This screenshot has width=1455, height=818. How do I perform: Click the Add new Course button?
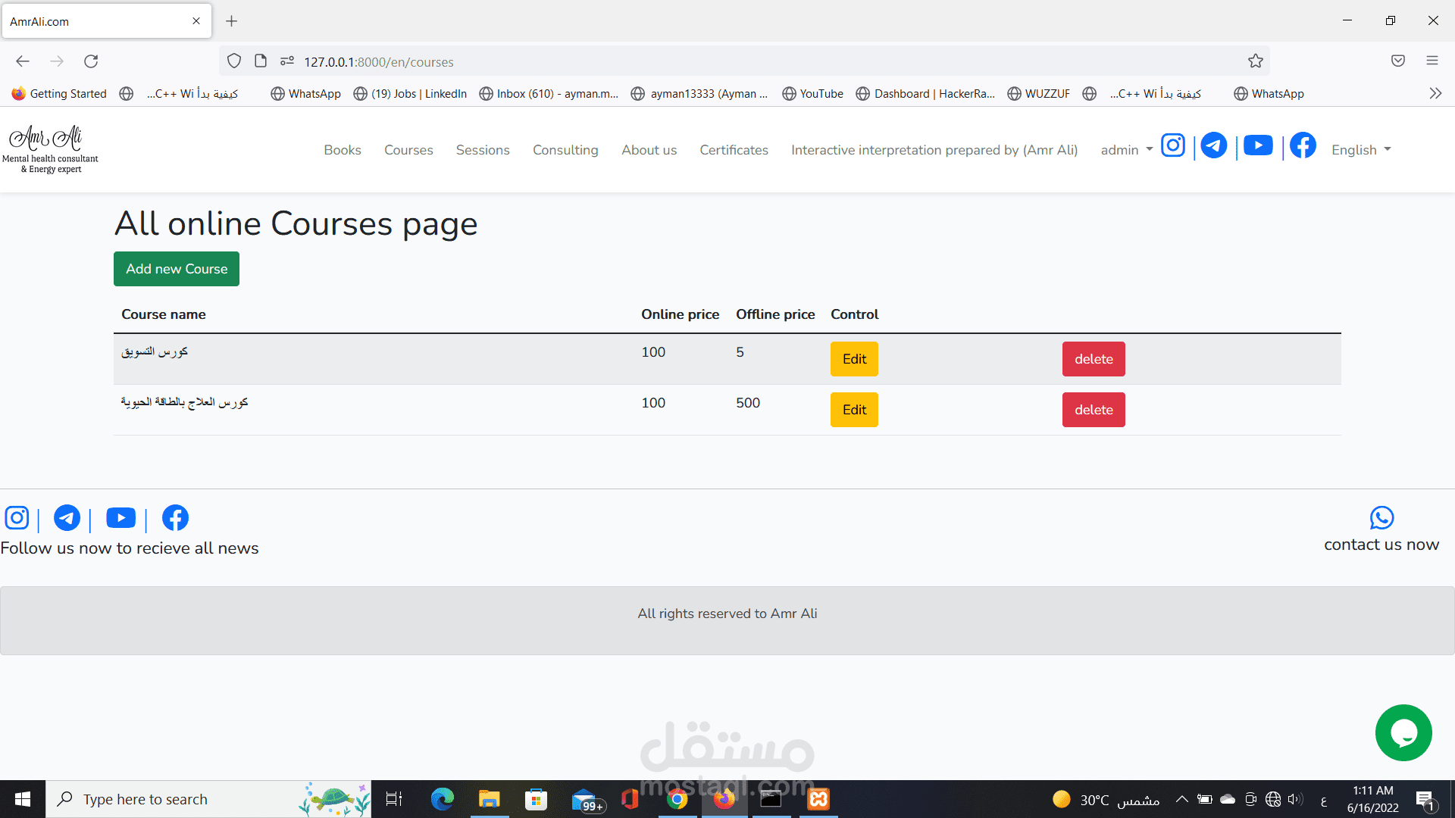point(177,269)
